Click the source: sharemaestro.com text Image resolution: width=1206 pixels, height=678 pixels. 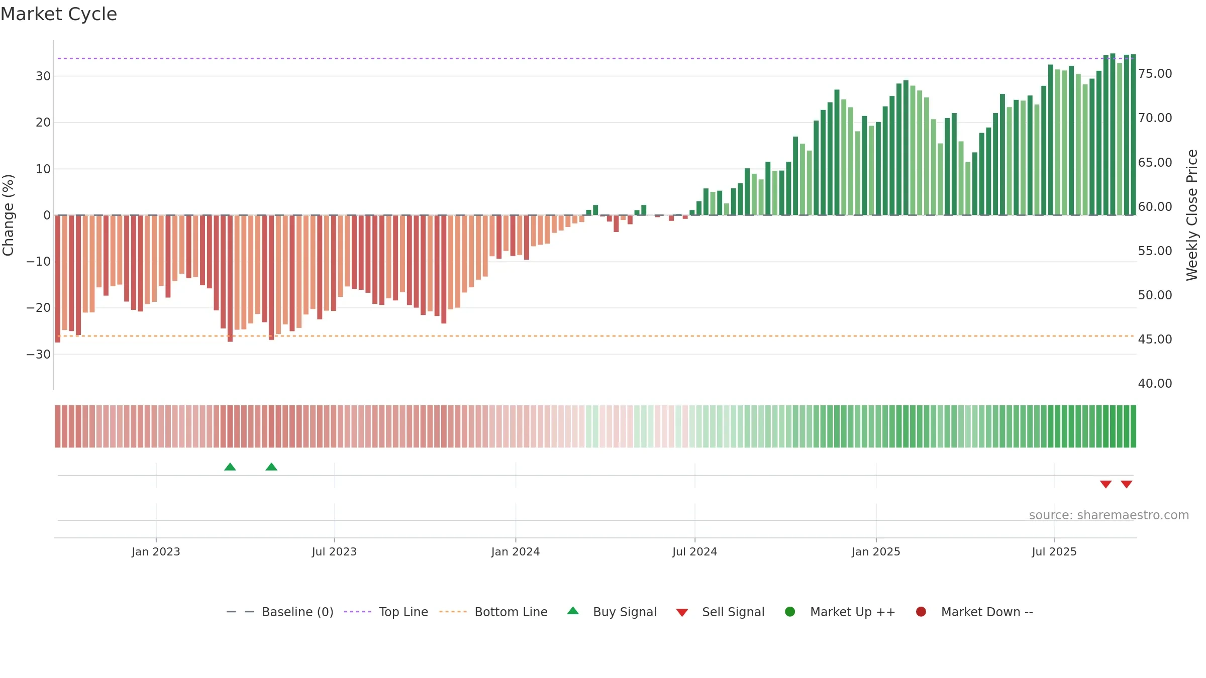point(1109,515)
